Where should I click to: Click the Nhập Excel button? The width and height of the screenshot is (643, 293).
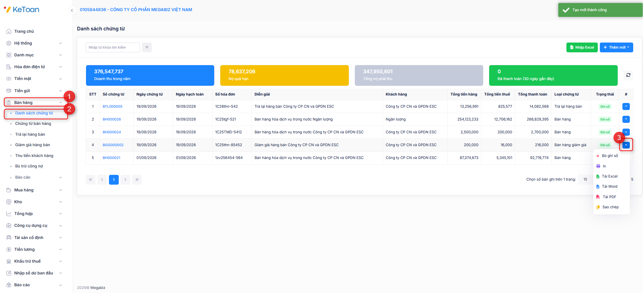(582, 48)
